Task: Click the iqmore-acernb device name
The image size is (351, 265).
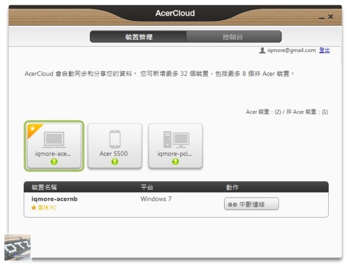Action: [x=54, y=199]
